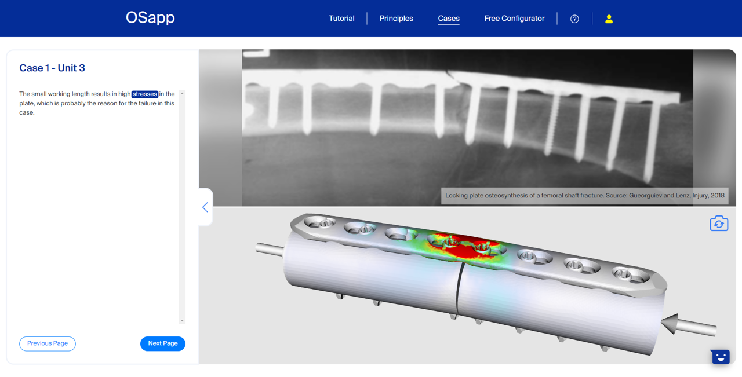Click the scrollbar down arrow in the text panel

(x=182, y=320)
